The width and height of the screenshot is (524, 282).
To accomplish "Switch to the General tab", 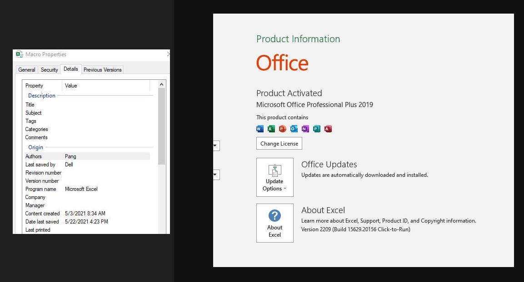I will [x=27, y=70].
